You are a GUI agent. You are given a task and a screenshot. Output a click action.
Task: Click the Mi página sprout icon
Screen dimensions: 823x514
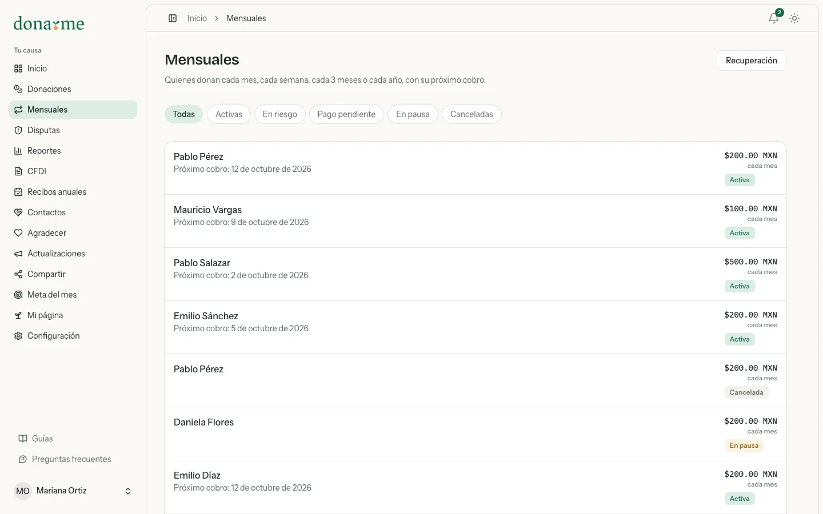pos(18,315)
